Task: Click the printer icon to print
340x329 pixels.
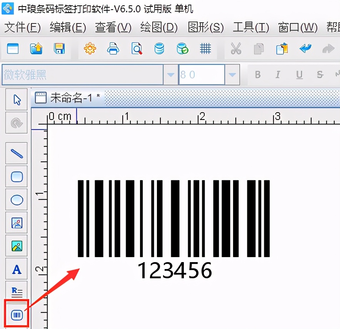Action: [x=113, y=48]
